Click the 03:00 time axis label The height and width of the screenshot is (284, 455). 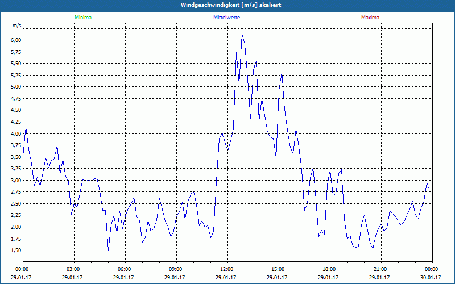[75, 269]
